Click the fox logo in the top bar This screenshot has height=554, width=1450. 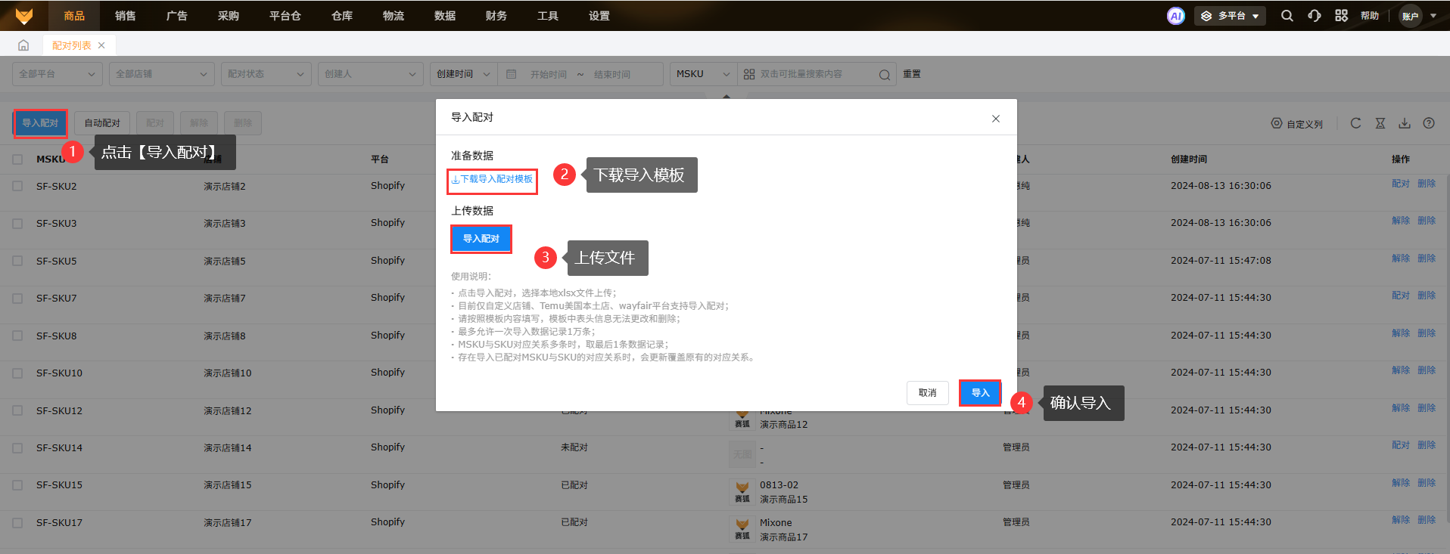click(24, 15)
